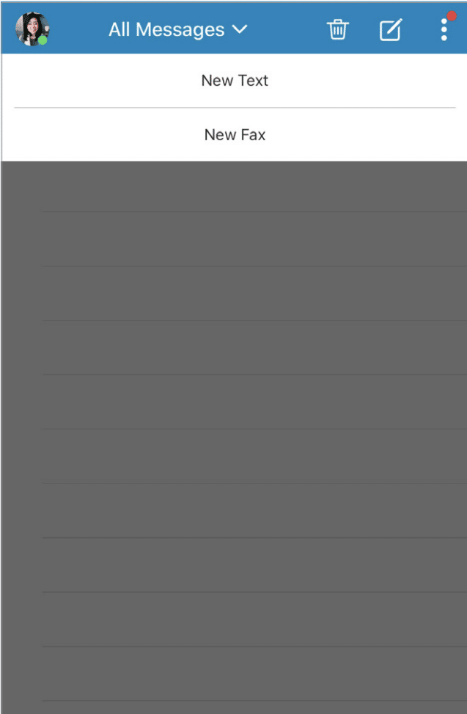Viewport: 467px width, 714px height.
Task: Click the trash can delete icon
Action: [337, 30]
